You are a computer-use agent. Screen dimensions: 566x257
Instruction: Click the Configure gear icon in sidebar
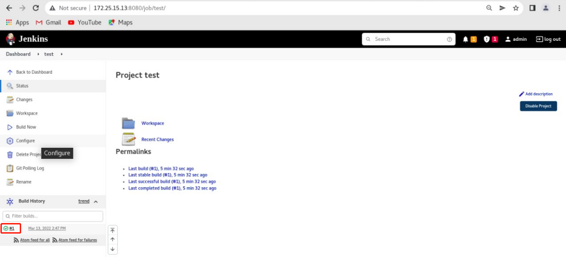pos(10,141)
